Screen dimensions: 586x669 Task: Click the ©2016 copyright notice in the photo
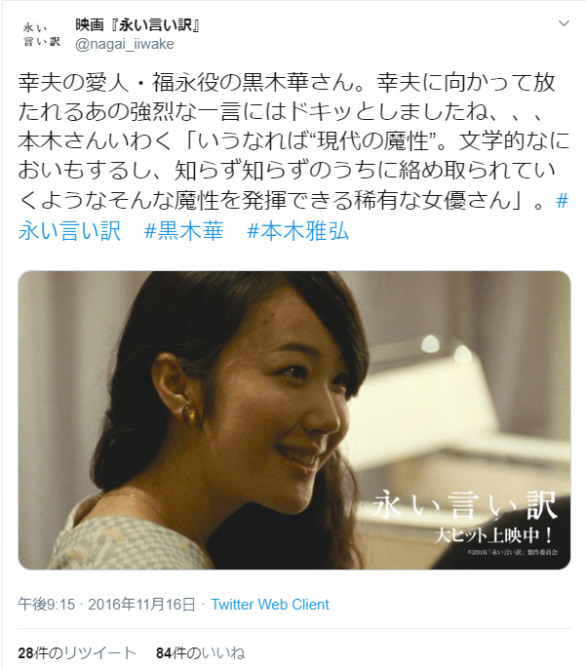point(512,552)
